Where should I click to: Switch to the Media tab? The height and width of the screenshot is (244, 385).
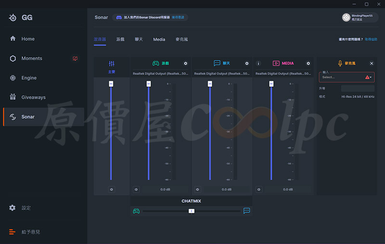pos(159,39)
